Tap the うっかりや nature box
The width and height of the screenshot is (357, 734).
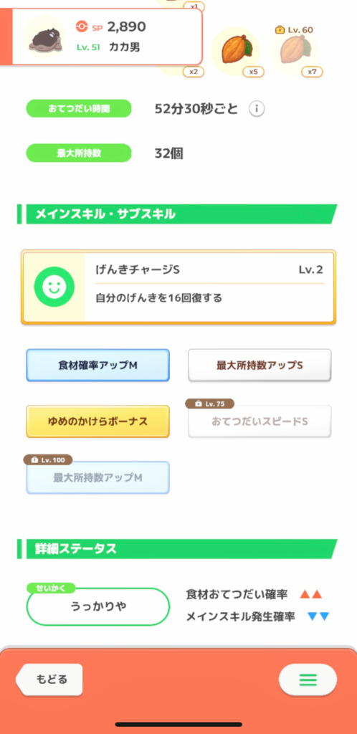97,606
